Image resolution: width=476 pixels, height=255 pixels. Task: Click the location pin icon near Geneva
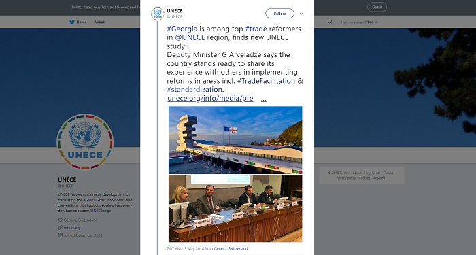[60, 220]
